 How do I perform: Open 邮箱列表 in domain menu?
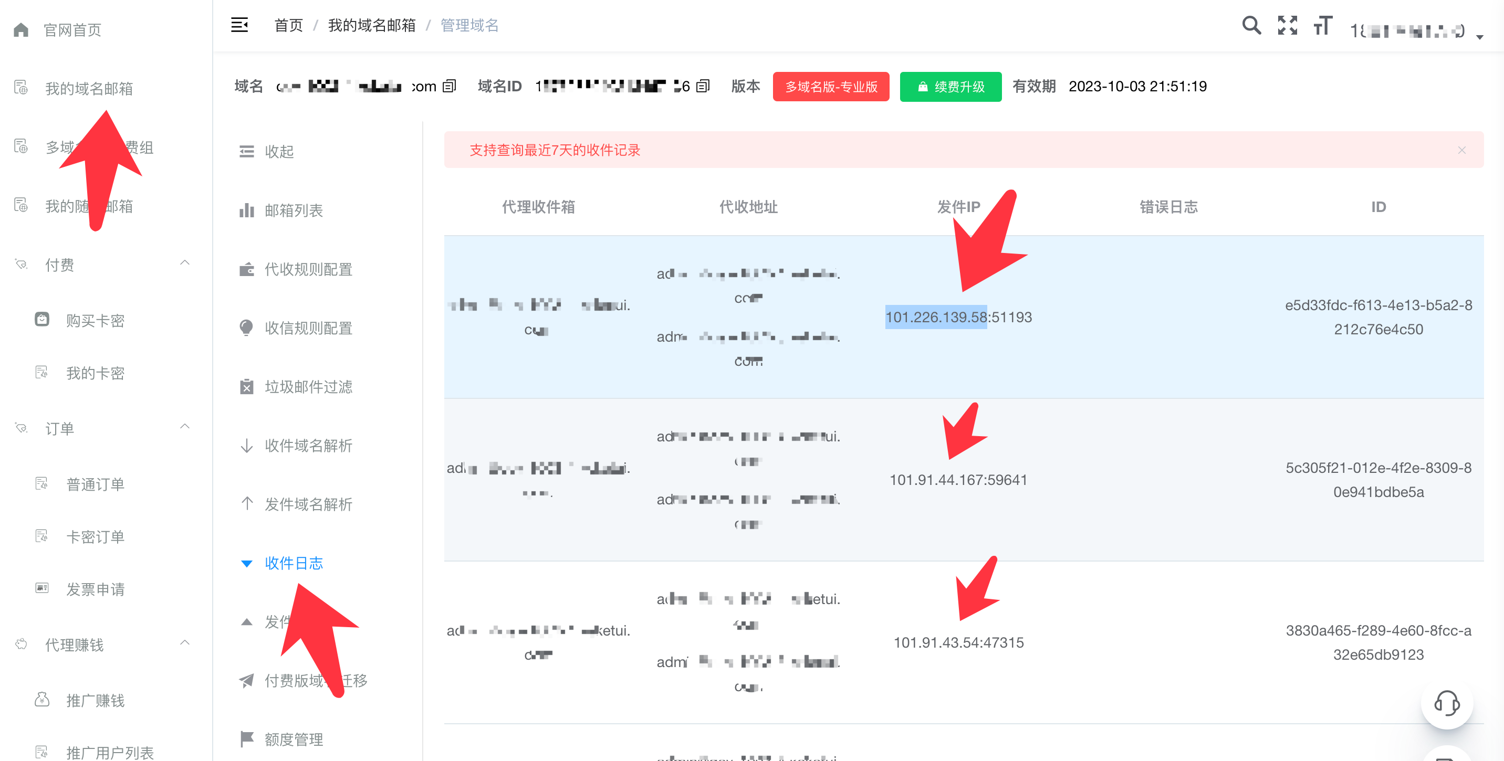point(294,210)
